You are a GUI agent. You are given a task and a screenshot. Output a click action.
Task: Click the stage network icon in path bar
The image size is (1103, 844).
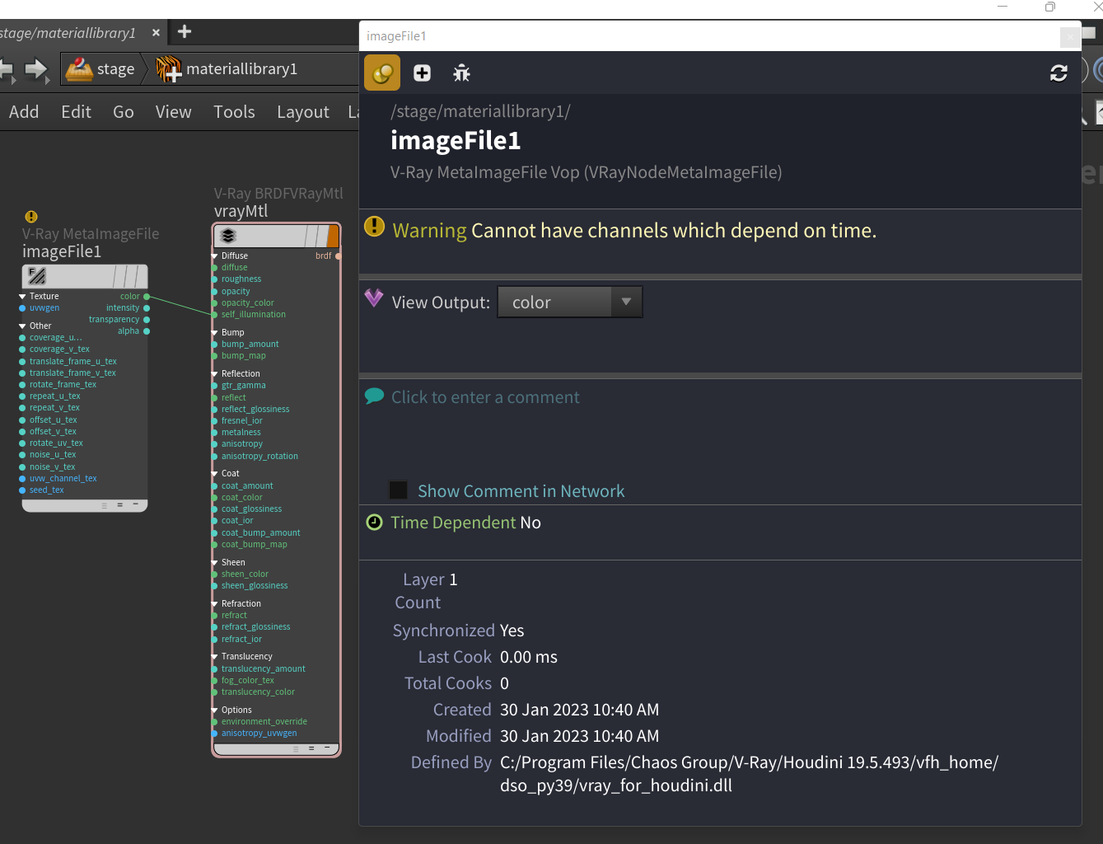point(79,69)
